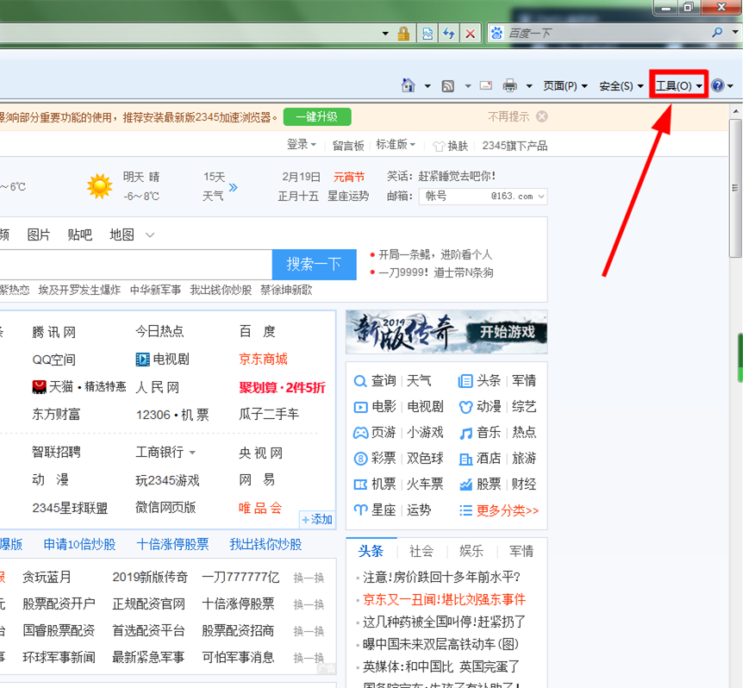Open the 腾讯网 link
The image size is (743, 688).
tap(54, 332)
